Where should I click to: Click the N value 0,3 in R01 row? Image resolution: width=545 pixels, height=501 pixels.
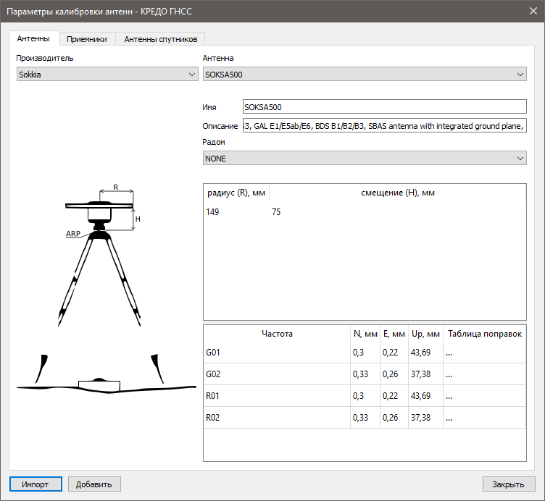[365, 396]
